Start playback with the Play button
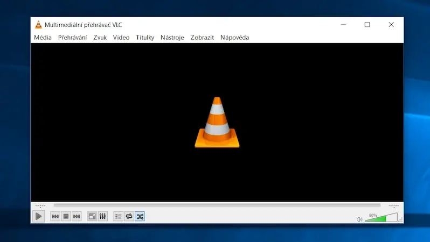This screenshot has height=242, width=430. click(x=38, y=217)
